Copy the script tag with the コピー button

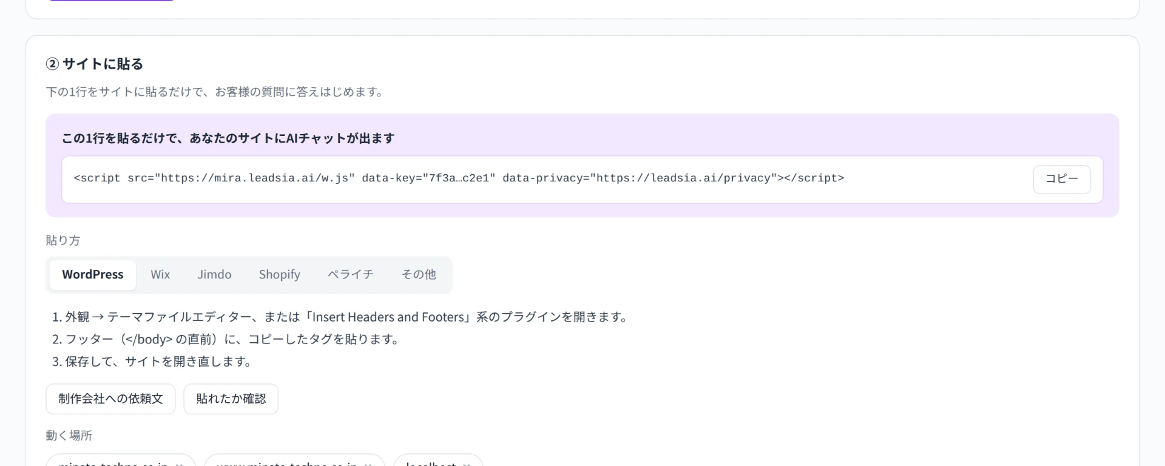pyautogui.click(x=1061, y=179)
